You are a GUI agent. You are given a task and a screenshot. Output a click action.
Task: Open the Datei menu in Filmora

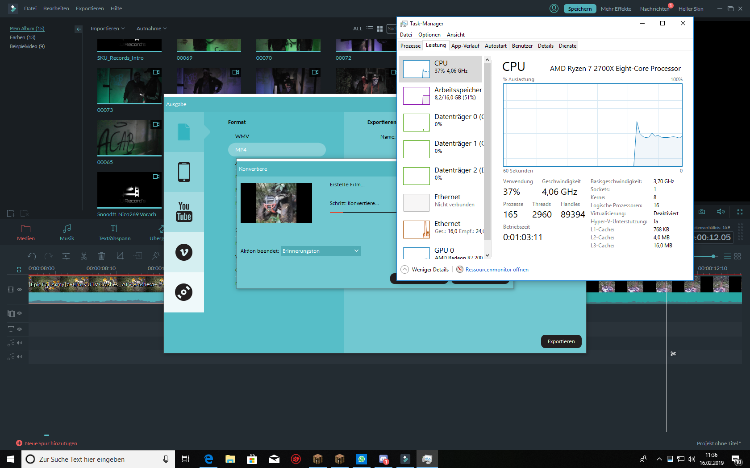tap(30, 8)
